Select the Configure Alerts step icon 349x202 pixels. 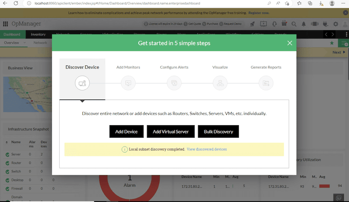tap(174, 83)
